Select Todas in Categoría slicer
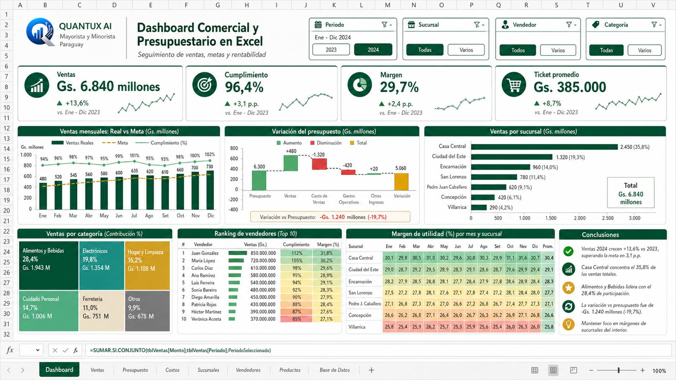Image resolution: width=676 pixels, height=380 pixels. (606, 50)
